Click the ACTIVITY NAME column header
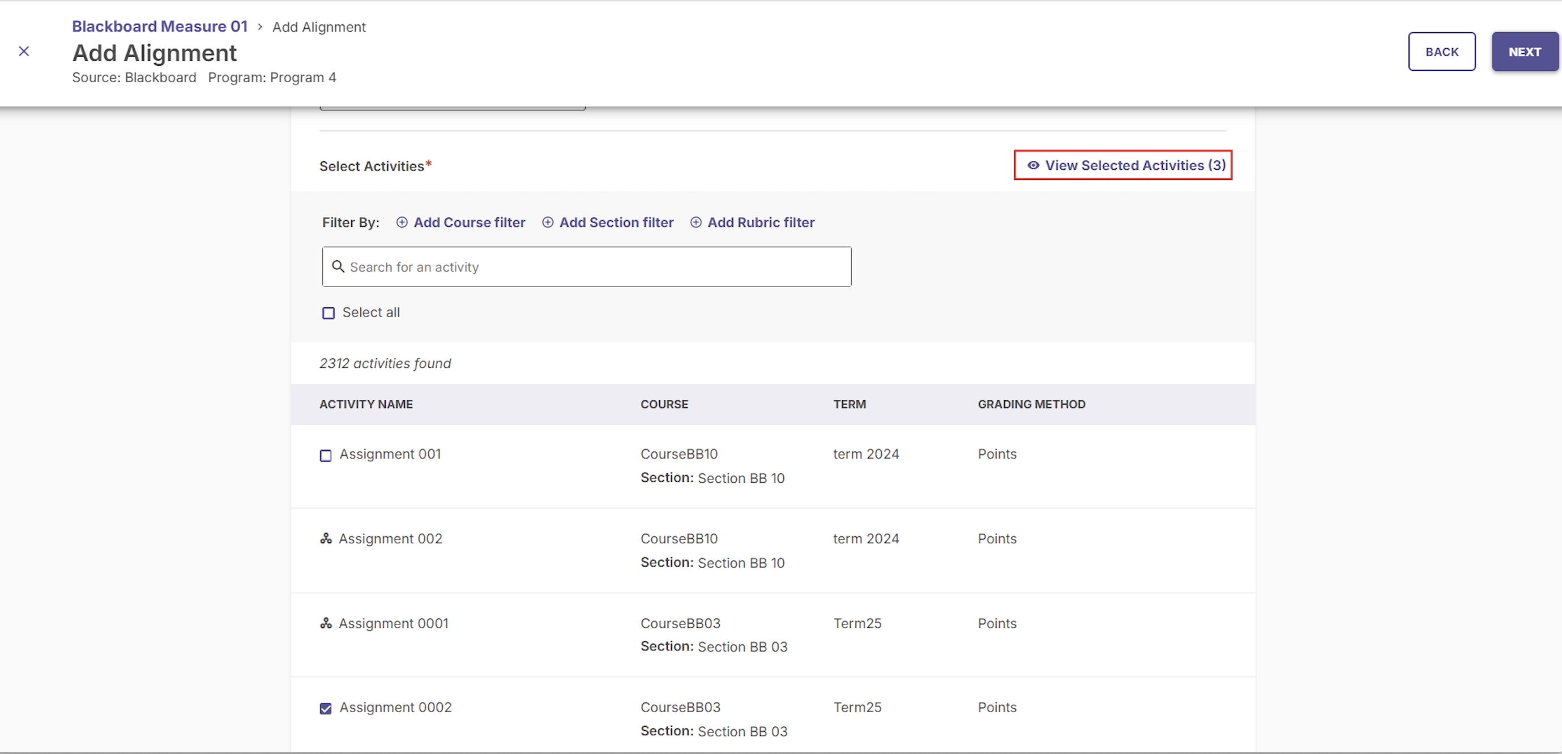The width and height of the screenshot is (1562, 754). tap(366, 404)
